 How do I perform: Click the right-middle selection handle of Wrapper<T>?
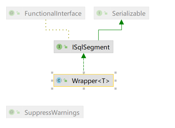click(x=116, y=81)
